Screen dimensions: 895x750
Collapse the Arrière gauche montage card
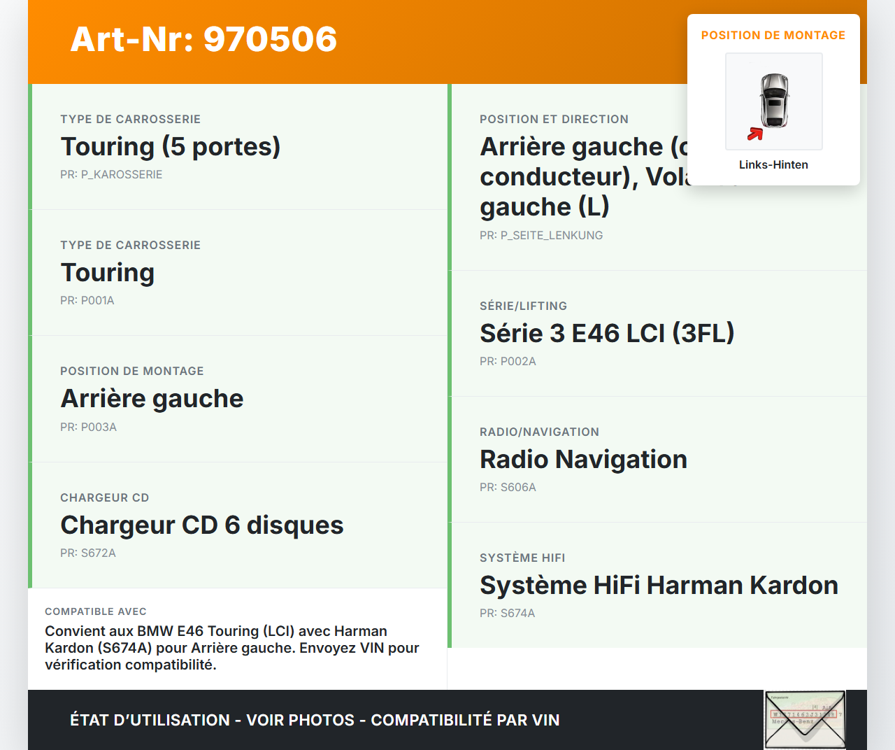[x=152, y=398]
